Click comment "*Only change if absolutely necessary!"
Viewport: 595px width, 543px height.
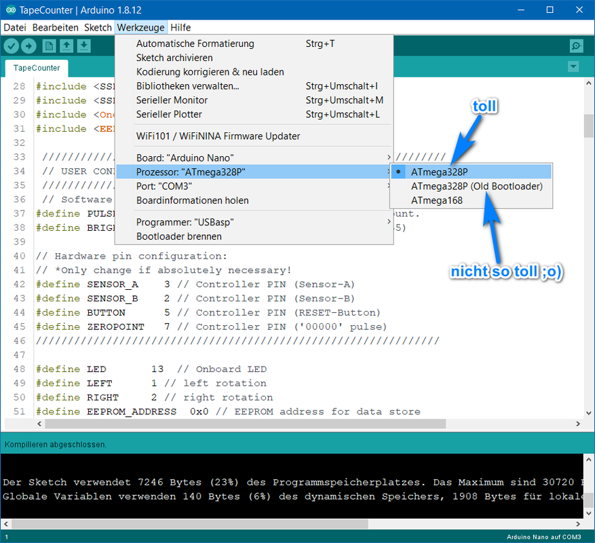(174, 270)
